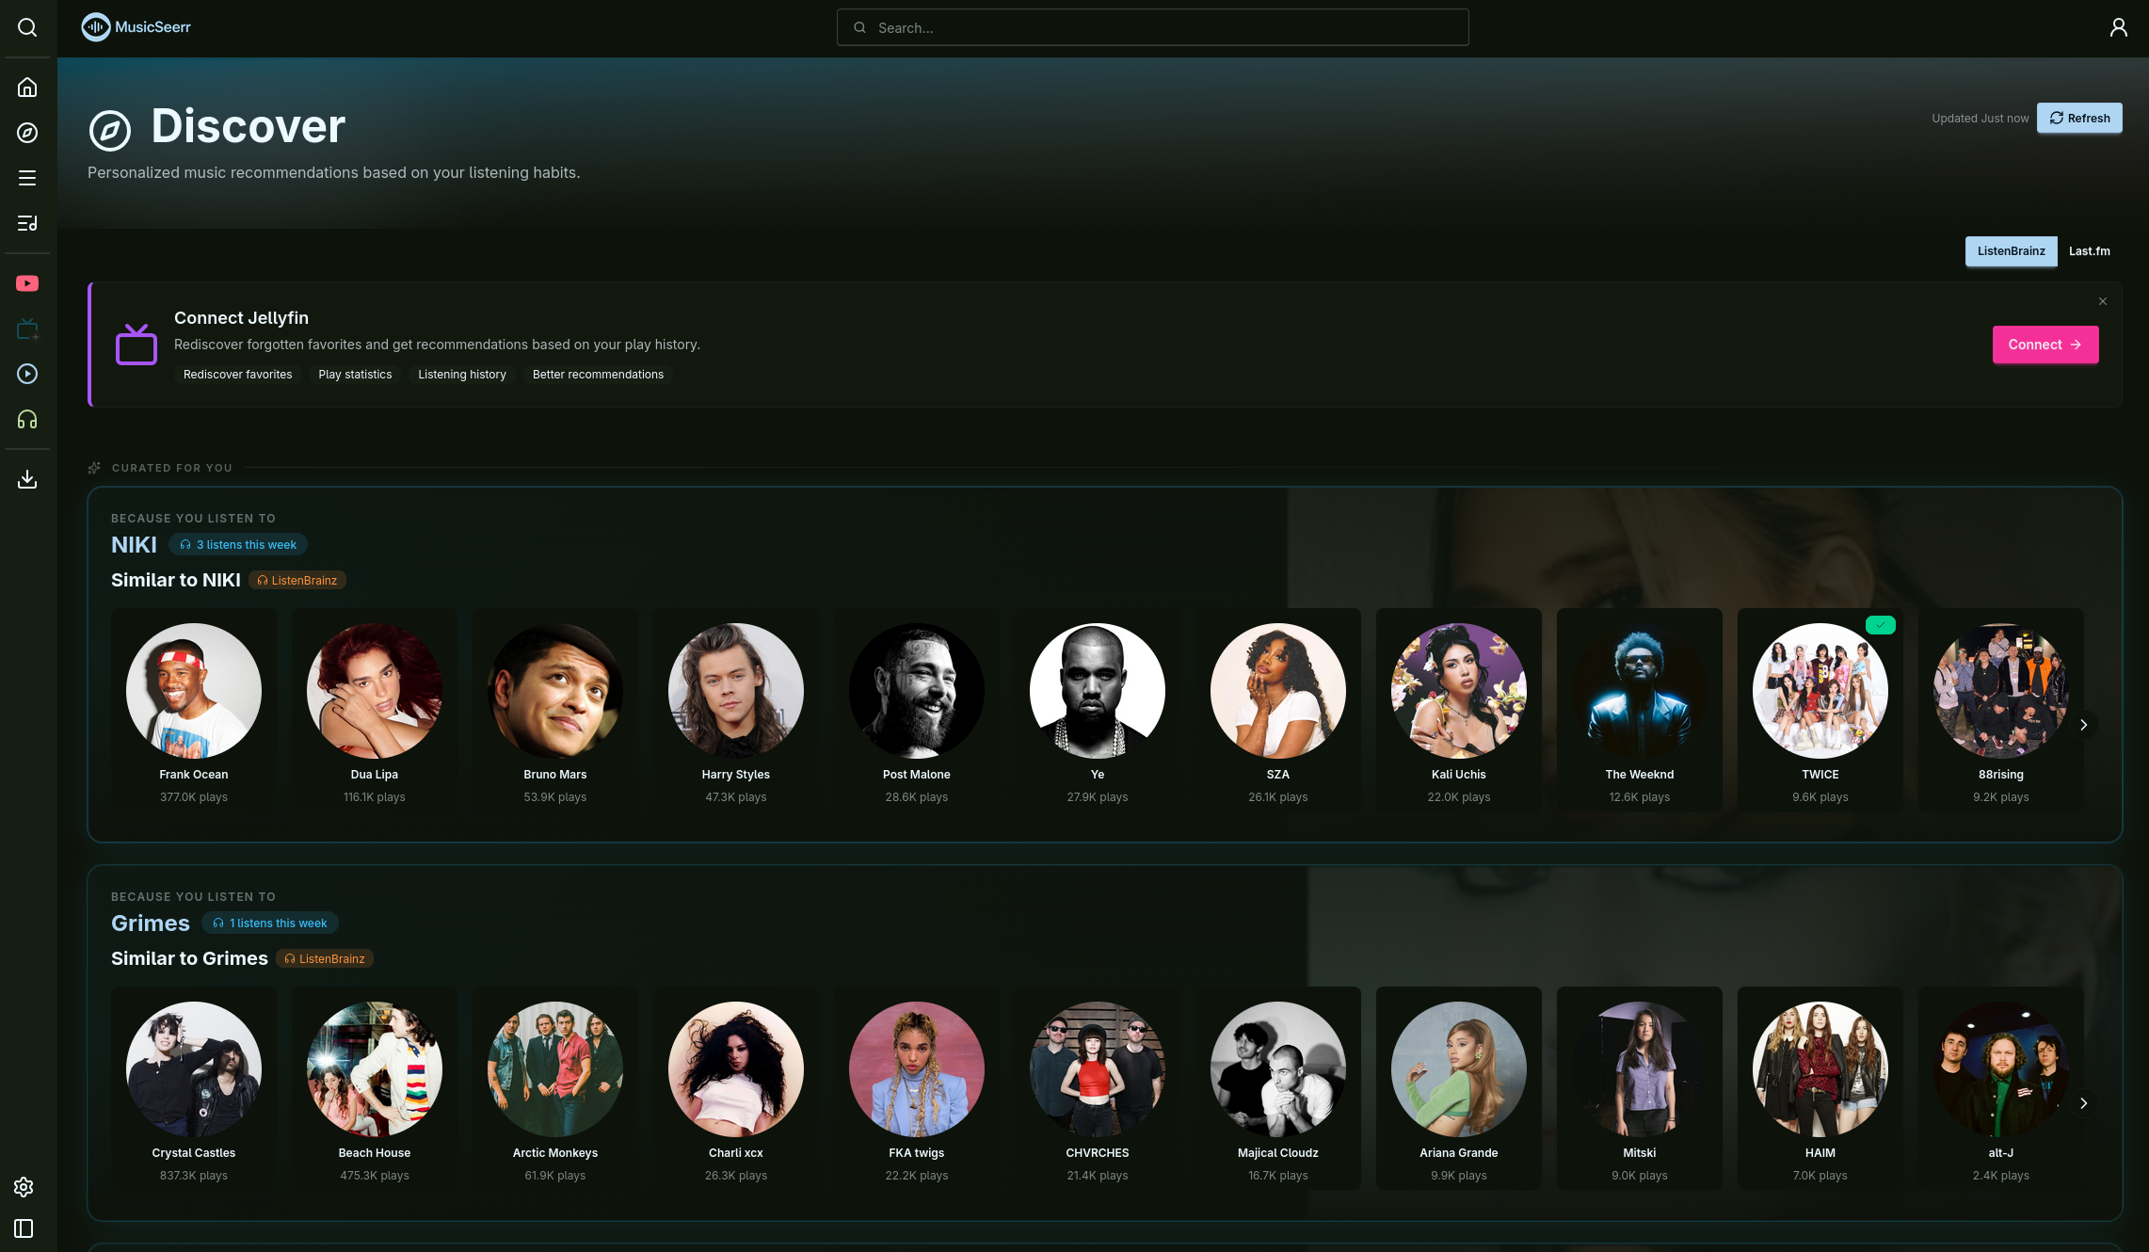Open the Bruno Mars artist card
The image size is (2149, 1252).
click(x=555, y=710)
